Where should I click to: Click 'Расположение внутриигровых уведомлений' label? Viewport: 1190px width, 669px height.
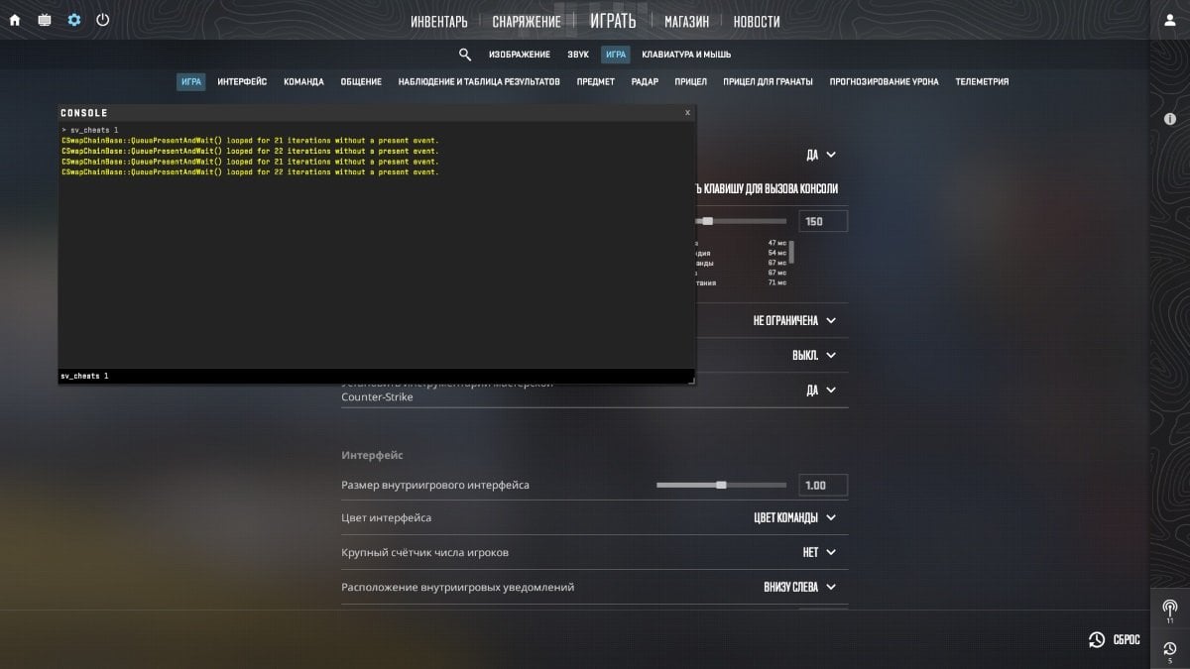(x=457, y=587)
